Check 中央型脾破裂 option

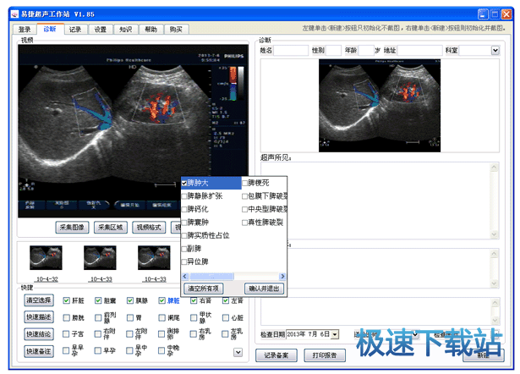pyautogui.click(x=244, y=209)
